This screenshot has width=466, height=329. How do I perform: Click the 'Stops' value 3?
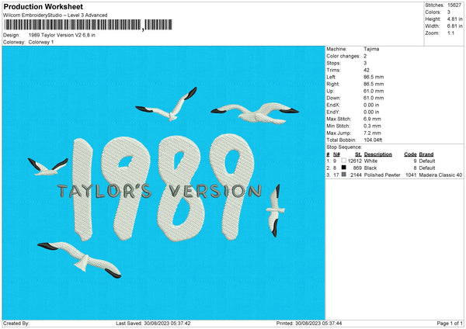[365, 63]
